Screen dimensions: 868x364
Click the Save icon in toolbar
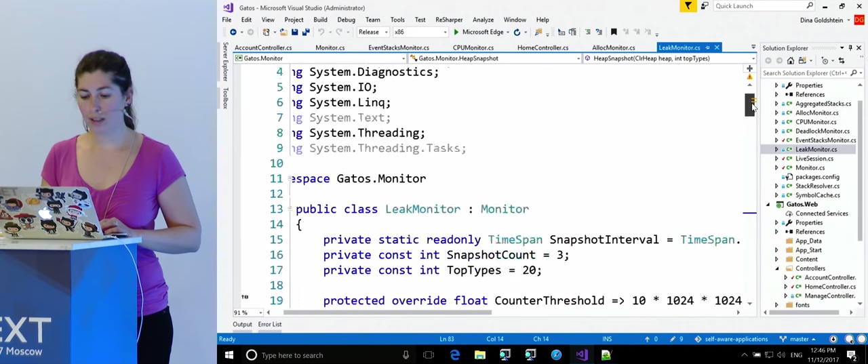pyautogui.click(x=294, y=32)
